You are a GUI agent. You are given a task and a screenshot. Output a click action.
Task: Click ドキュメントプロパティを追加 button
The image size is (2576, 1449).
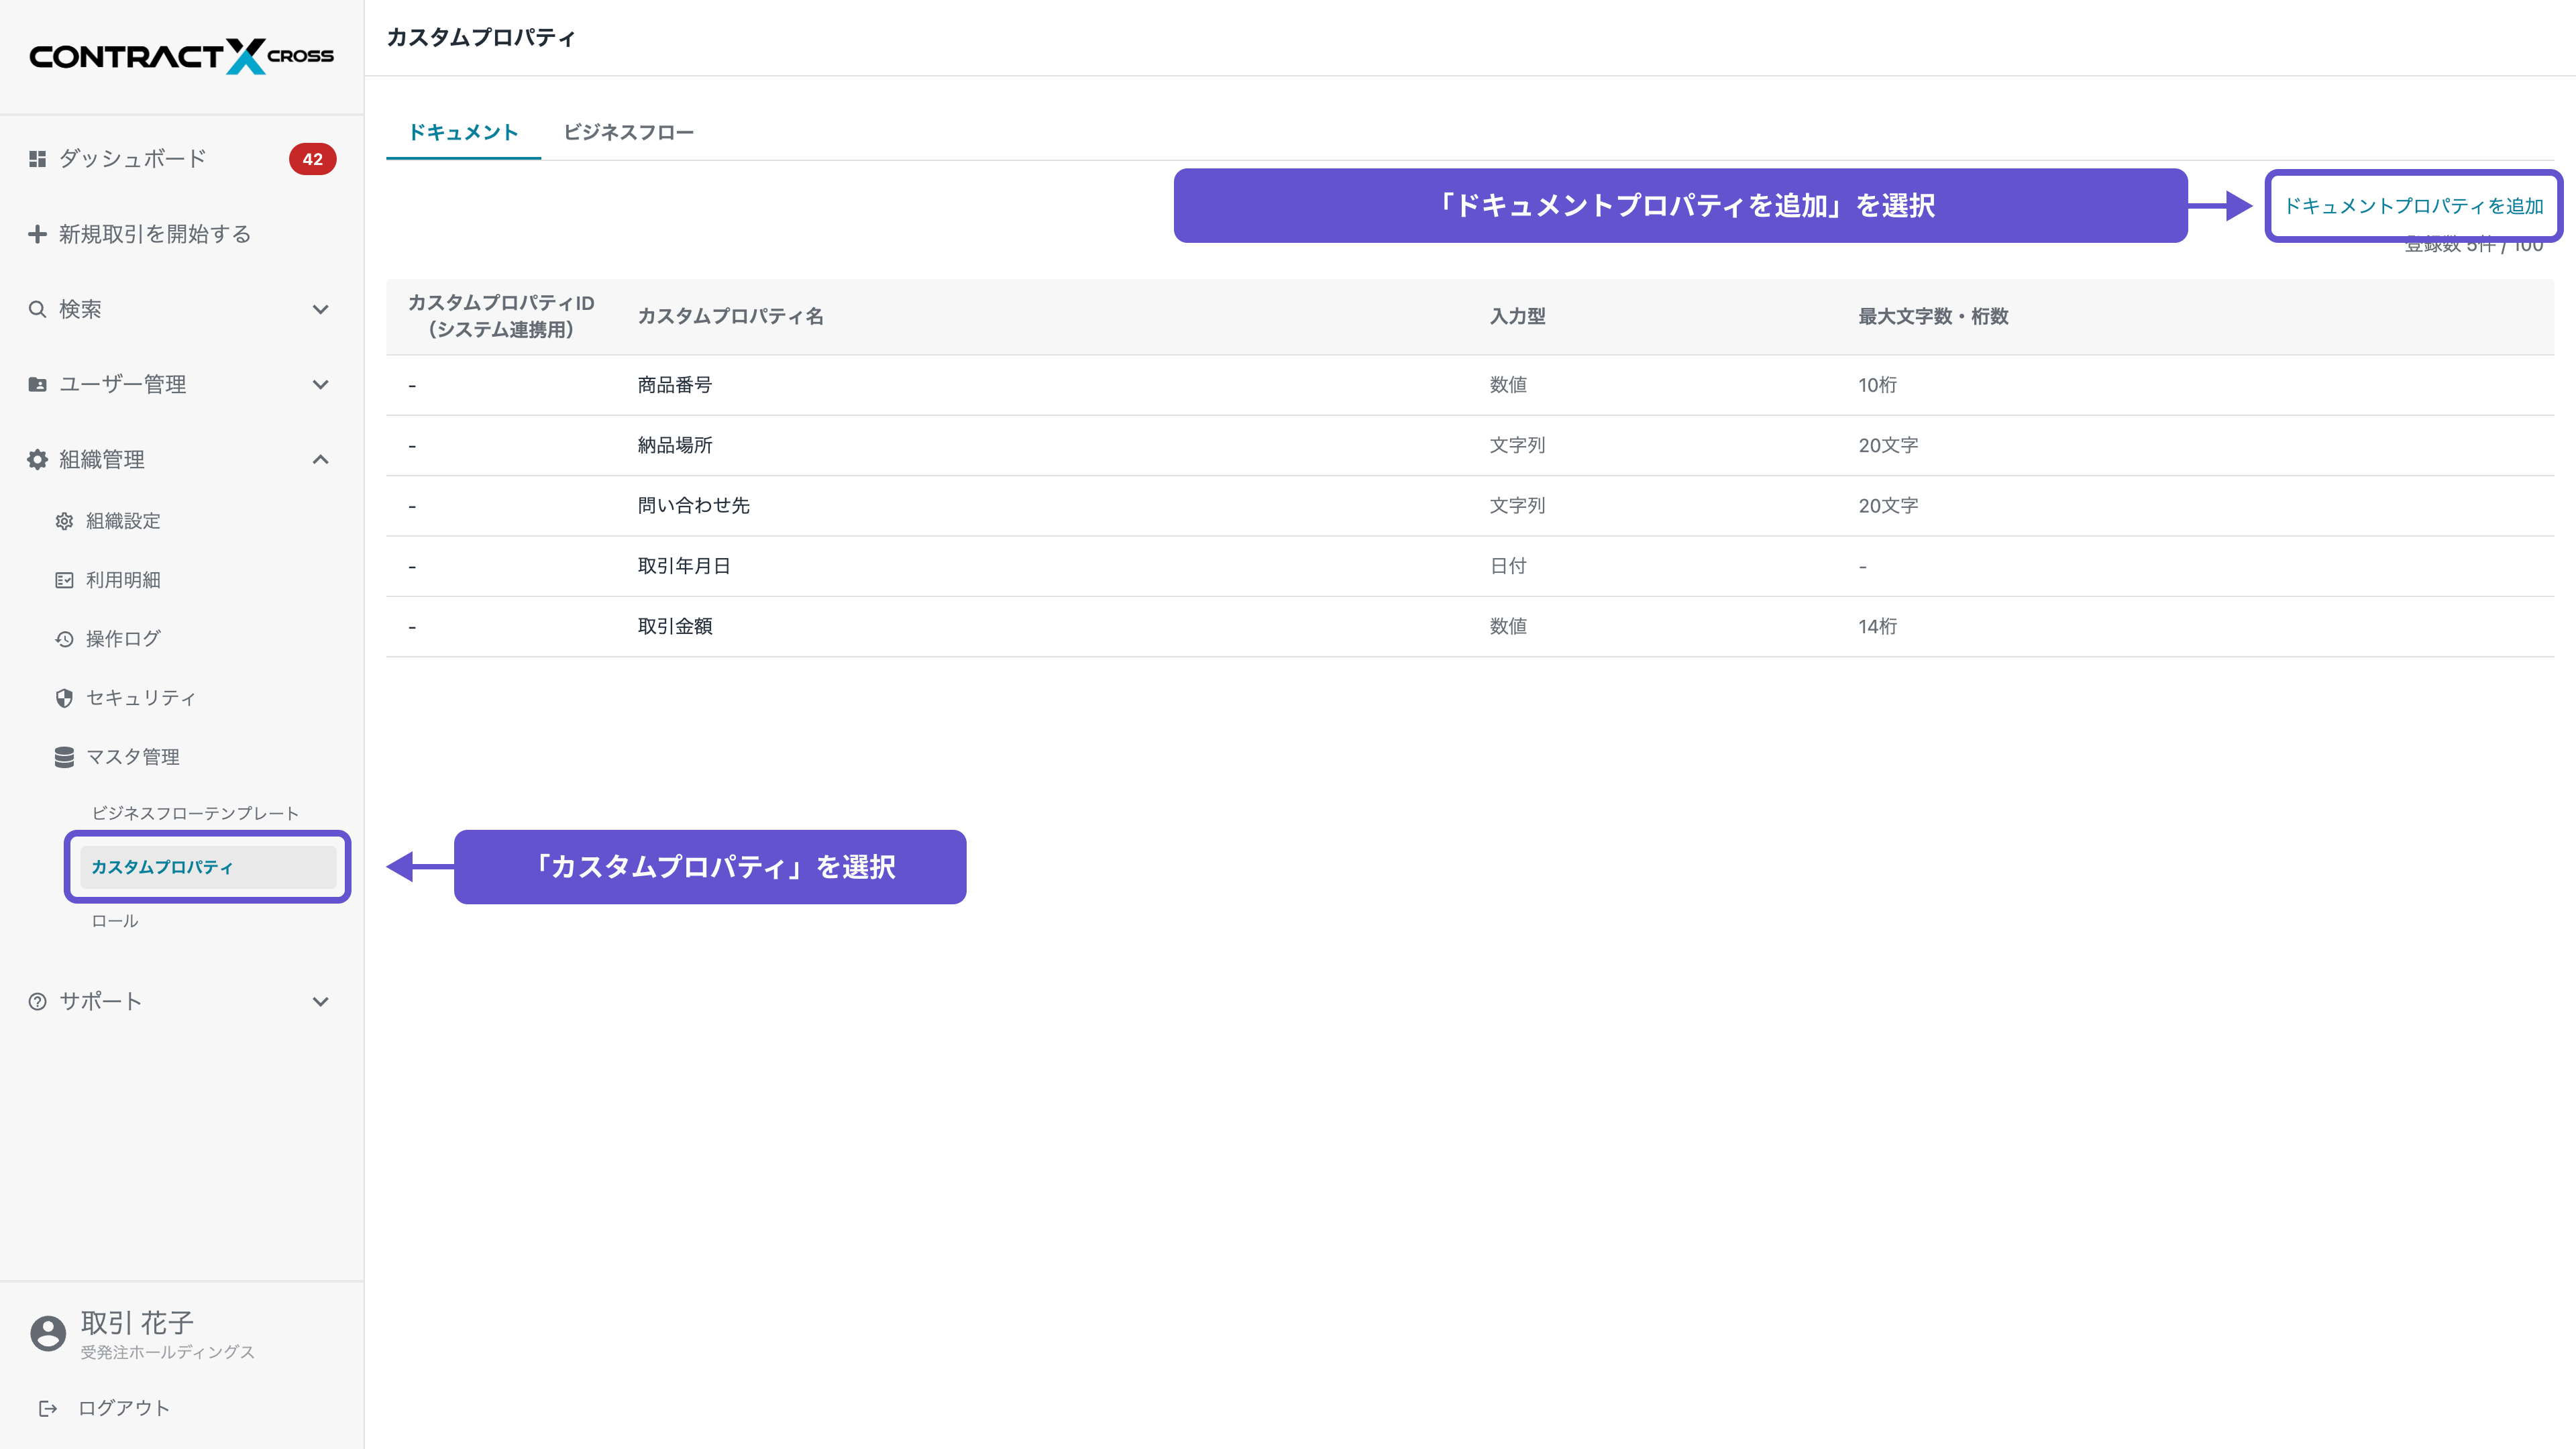tap(2413, 206)
